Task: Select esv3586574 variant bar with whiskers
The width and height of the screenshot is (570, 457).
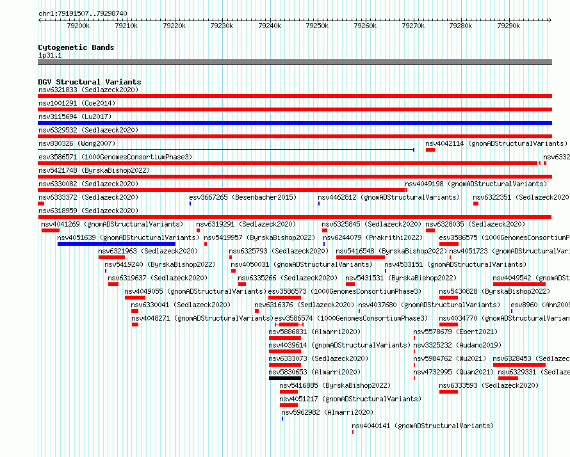Action: (289, 325)
